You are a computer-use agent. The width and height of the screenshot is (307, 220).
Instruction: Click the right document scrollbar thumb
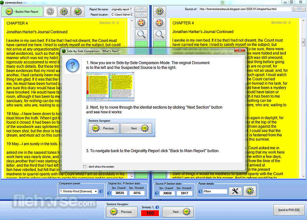(304, 42)
